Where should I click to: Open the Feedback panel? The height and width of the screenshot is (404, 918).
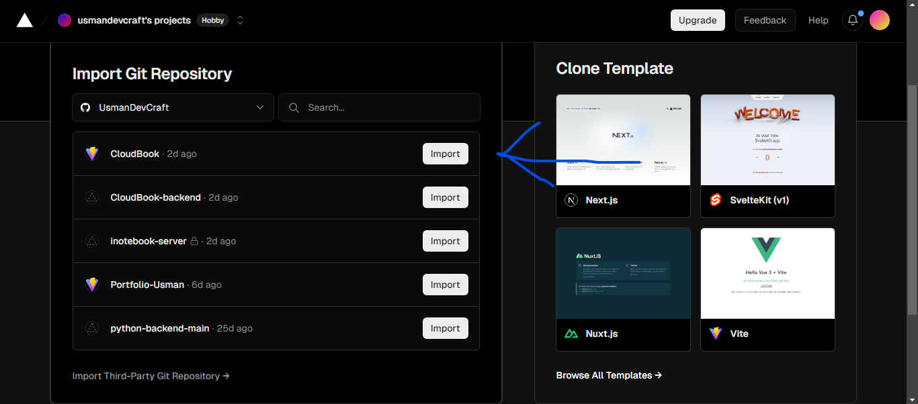coord(765,20)
